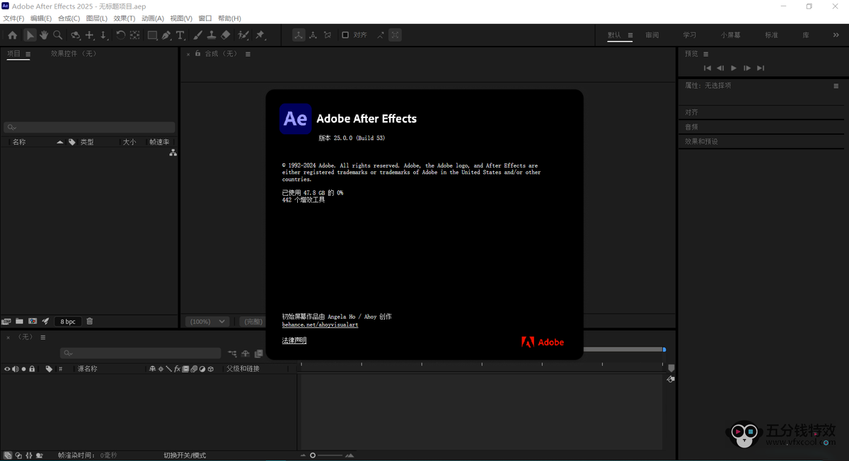849x461 pixels.
Task: Click the first frame preview button
Action: (707, 68)
